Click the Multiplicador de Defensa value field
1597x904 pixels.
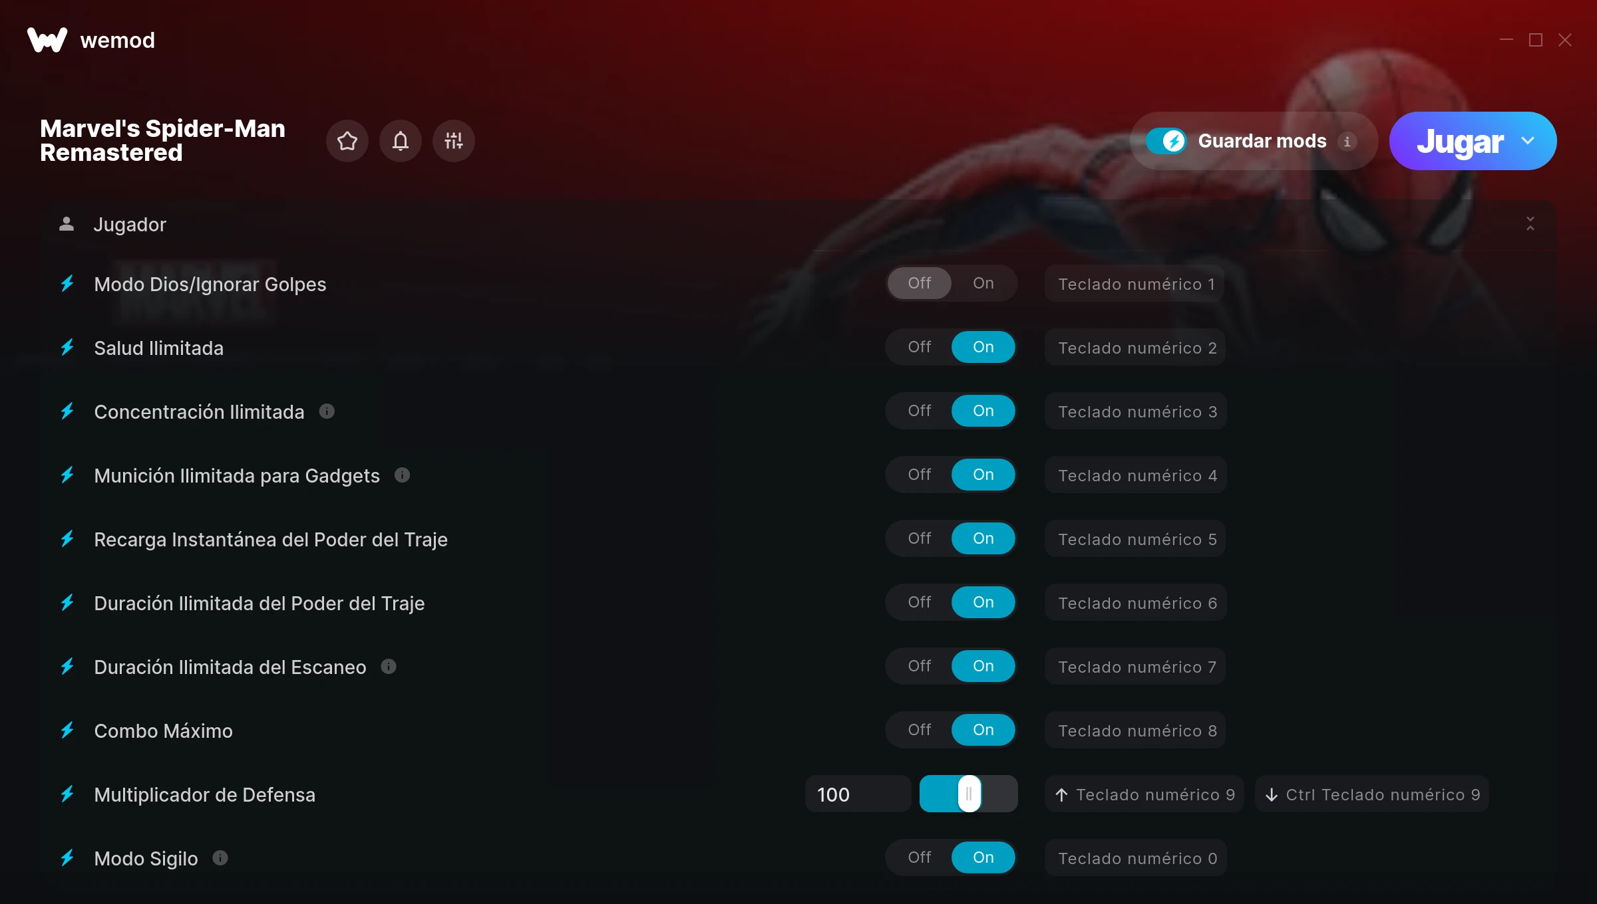pos(858,794)
